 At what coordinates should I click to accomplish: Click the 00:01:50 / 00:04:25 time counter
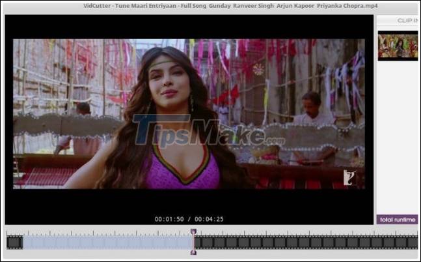tap(189, 219)
